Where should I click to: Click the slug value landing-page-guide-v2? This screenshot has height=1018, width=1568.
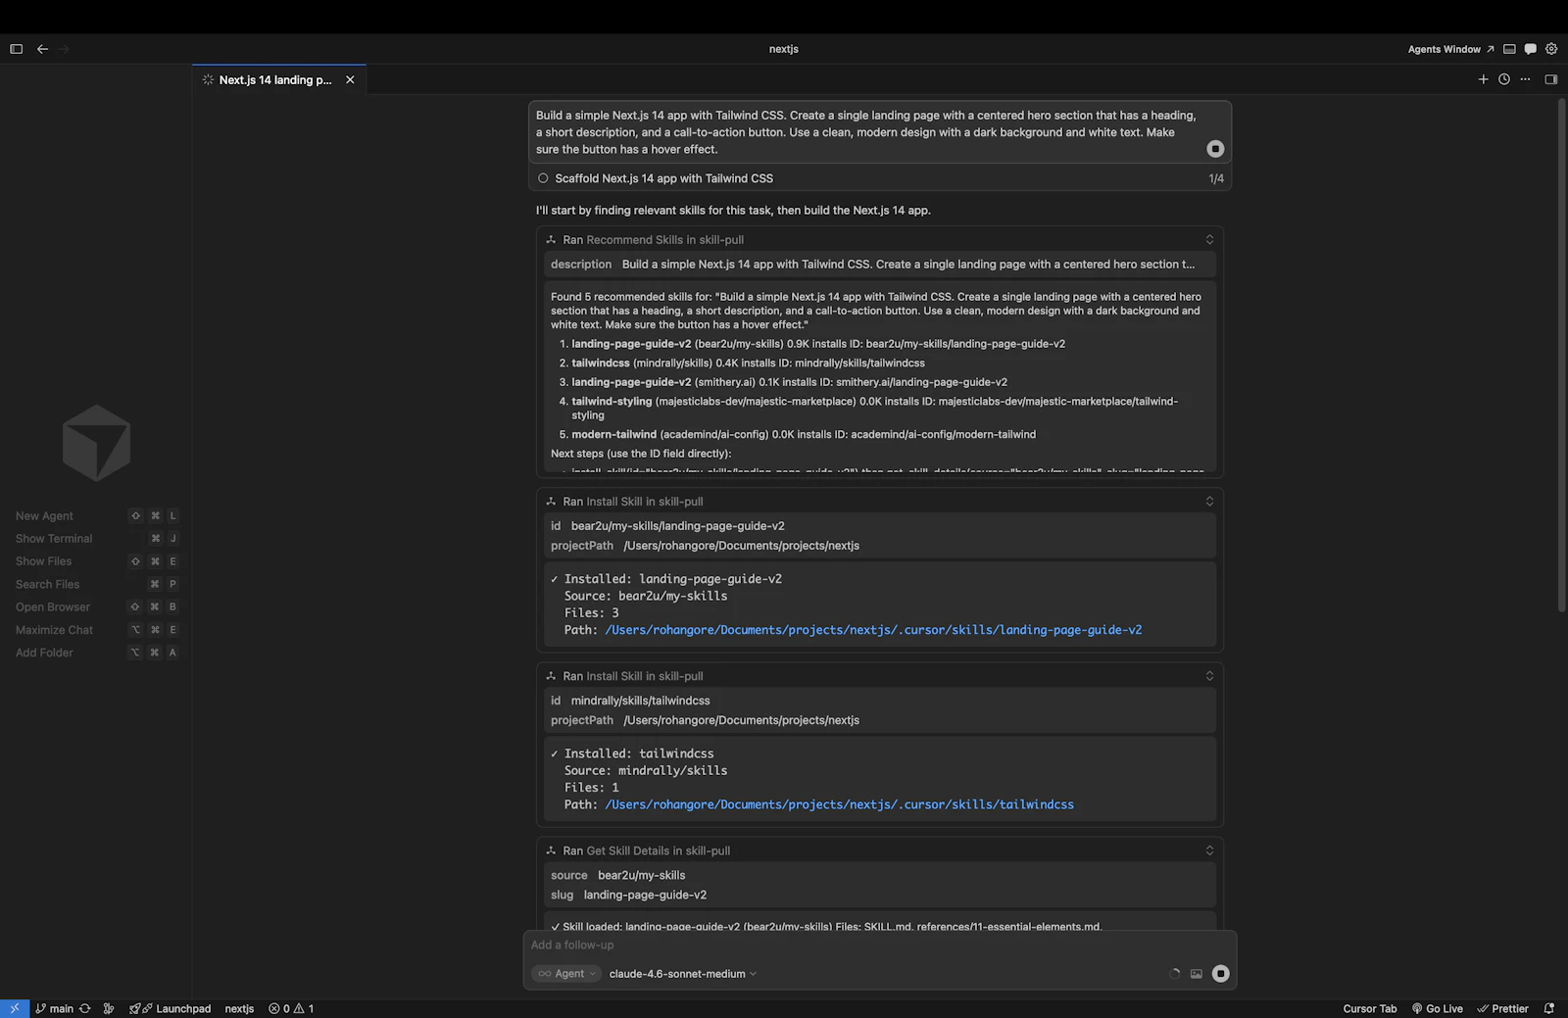(645, 895)
